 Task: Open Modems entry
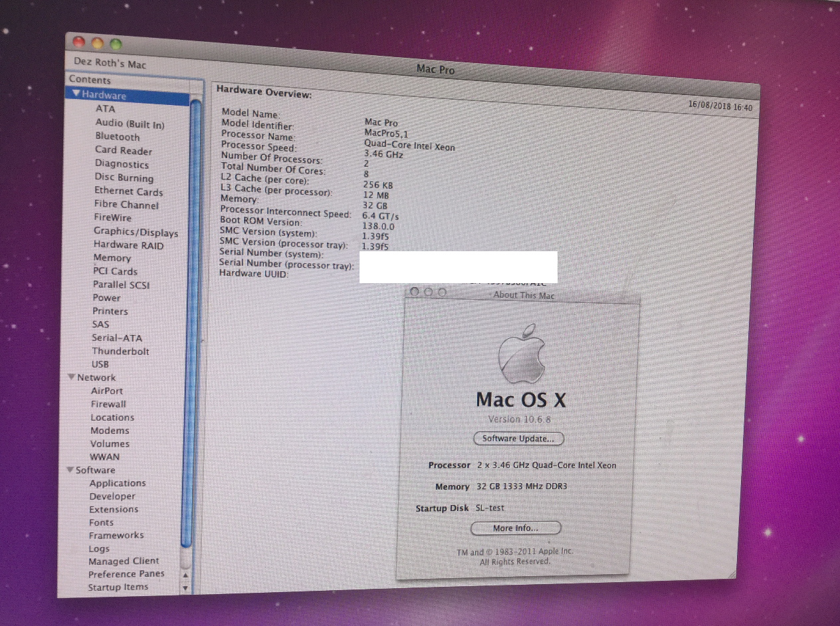pyautogui.click(x=110, y=431)
